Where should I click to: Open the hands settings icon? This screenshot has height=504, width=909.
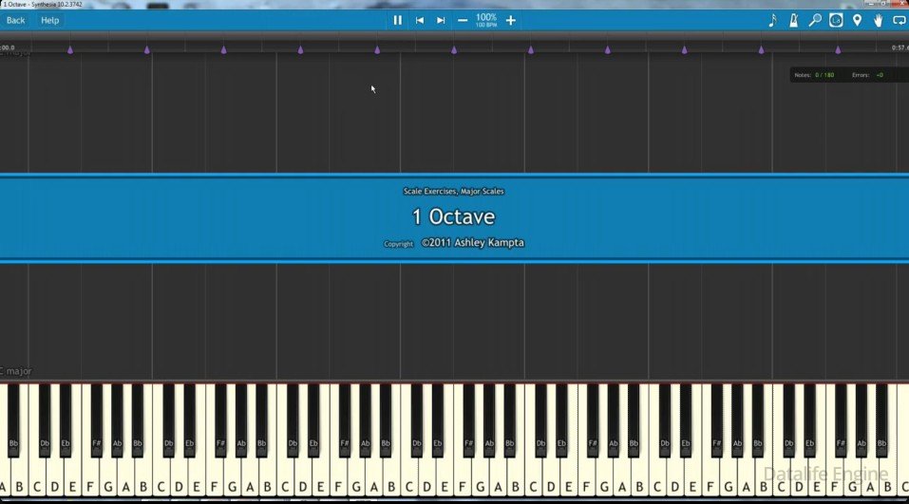878,20
